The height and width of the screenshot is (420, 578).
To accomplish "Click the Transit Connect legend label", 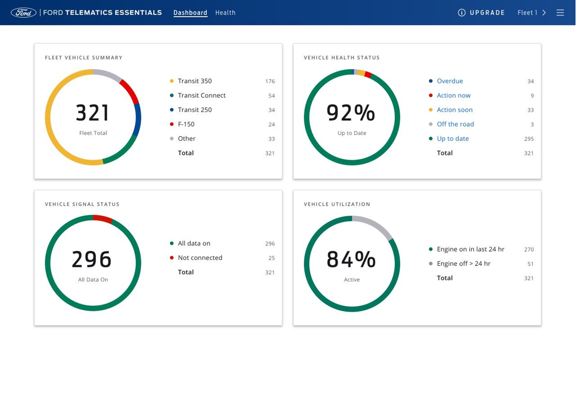I will coord(202,95).
